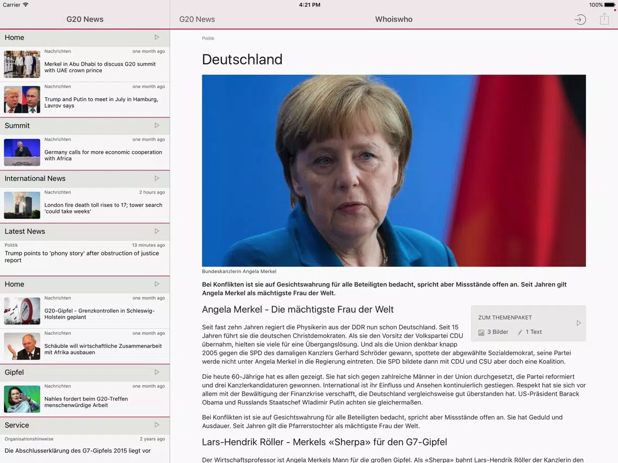The height and width of the screenshot is (463, 618).
Task: Click the '2 years ago' timestamp
Action: click(152, 439)
